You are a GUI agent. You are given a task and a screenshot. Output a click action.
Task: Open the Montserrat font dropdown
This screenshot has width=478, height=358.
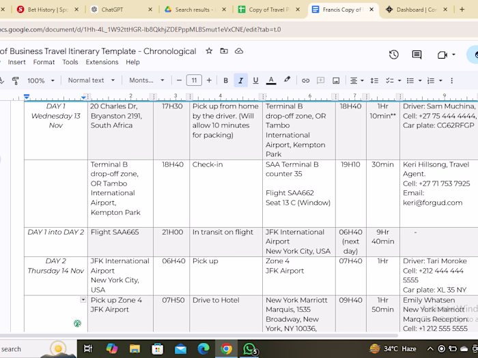tap(147, 80)
